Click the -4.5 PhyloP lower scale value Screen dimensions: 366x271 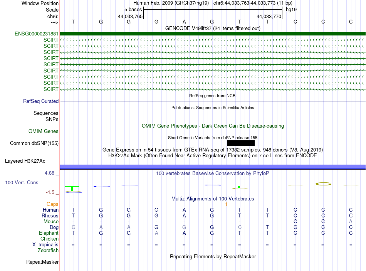(50, 192)
